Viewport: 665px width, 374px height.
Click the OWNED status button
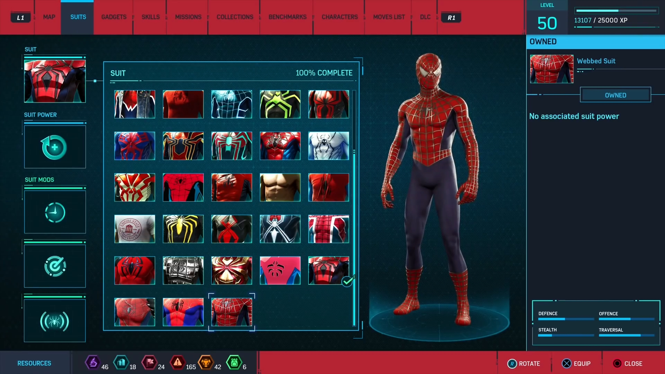(615, 95)
